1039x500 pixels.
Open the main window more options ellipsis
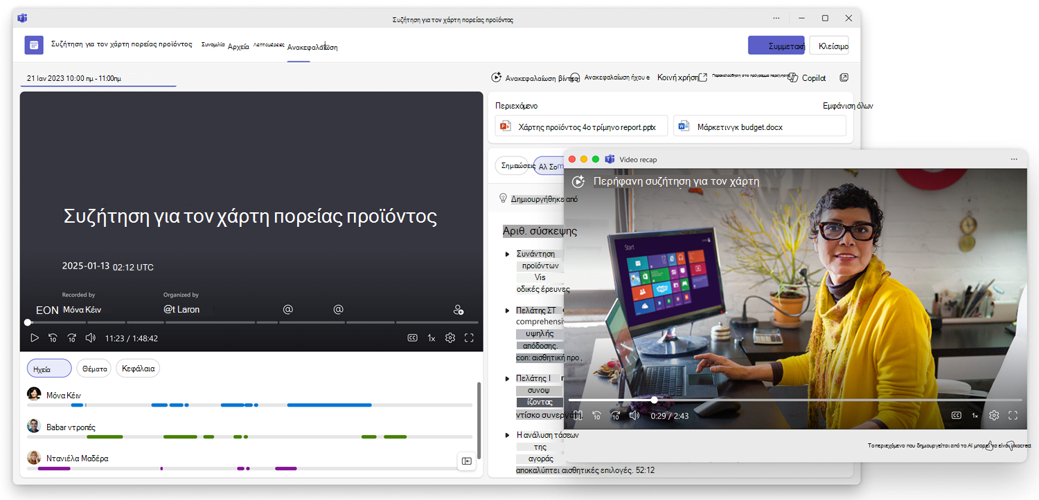click(777, 18)
